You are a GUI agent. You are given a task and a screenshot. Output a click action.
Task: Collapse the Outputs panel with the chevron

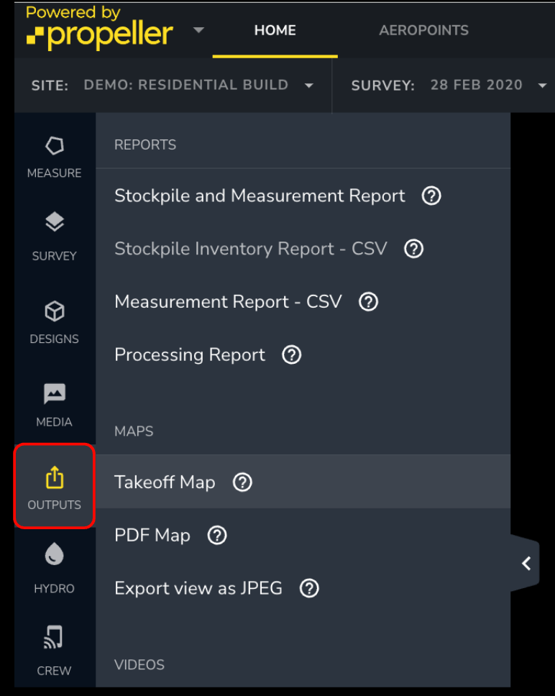(x=526, y=563)
